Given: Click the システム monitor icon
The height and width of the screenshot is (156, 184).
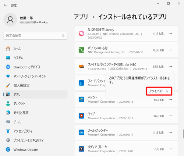Looking at the screenshot, I should [x=8, y=58].
